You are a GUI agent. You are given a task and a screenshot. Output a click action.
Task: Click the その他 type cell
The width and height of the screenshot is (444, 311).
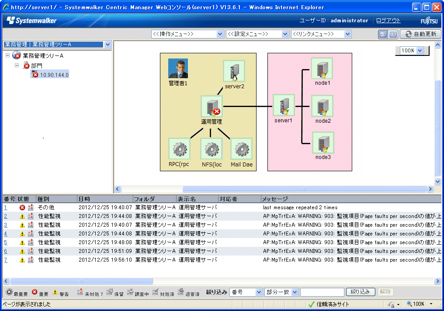(x=46, y=207)
